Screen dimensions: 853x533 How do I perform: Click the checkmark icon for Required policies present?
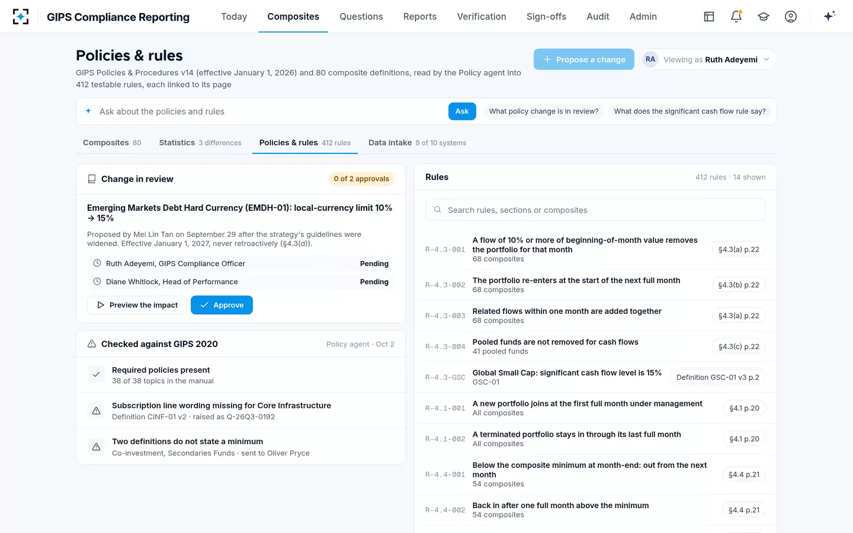96,375
